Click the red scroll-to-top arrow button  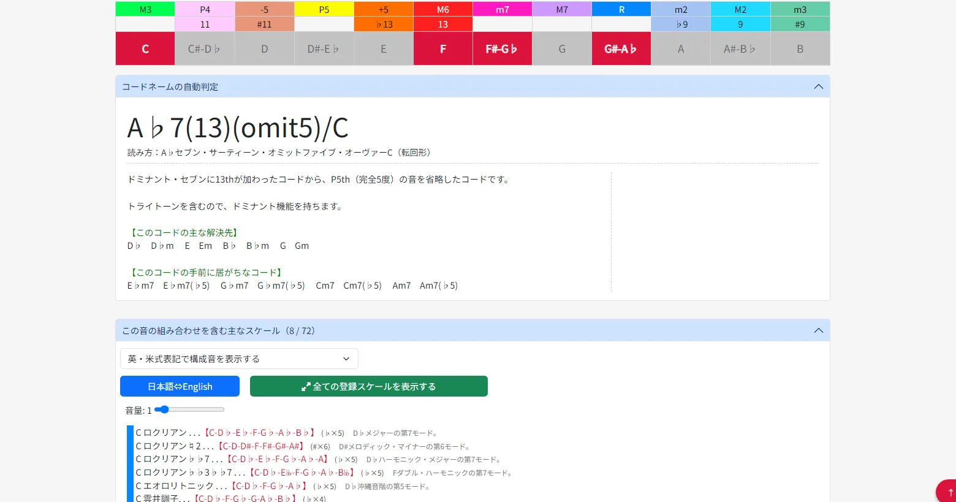tap(947, 492)
